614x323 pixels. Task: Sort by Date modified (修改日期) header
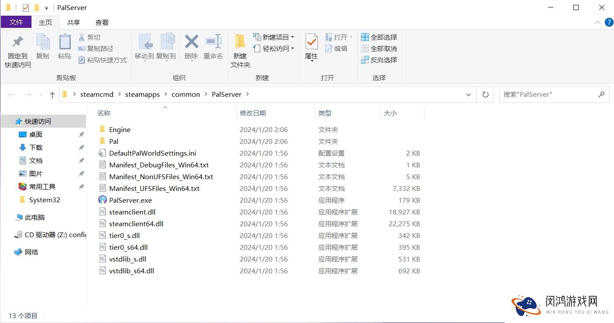coord(253,113)
